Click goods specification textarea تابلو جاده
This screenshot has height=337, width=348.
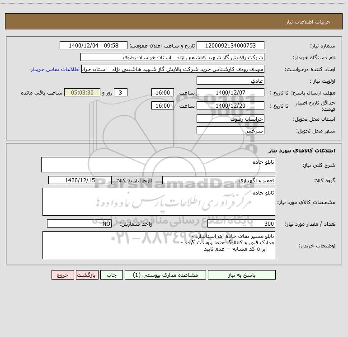point(159,202)
